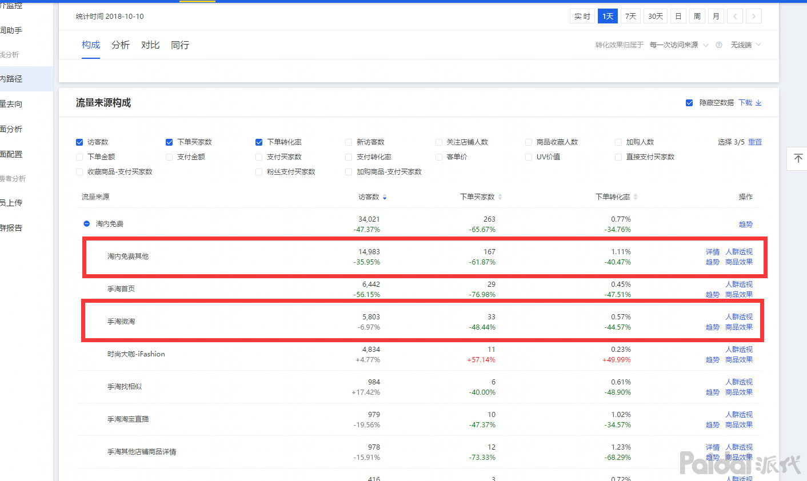Click the download arrow icon next to 下载
The width and height of the screenshot is (807, 481).
click(758, 103)
